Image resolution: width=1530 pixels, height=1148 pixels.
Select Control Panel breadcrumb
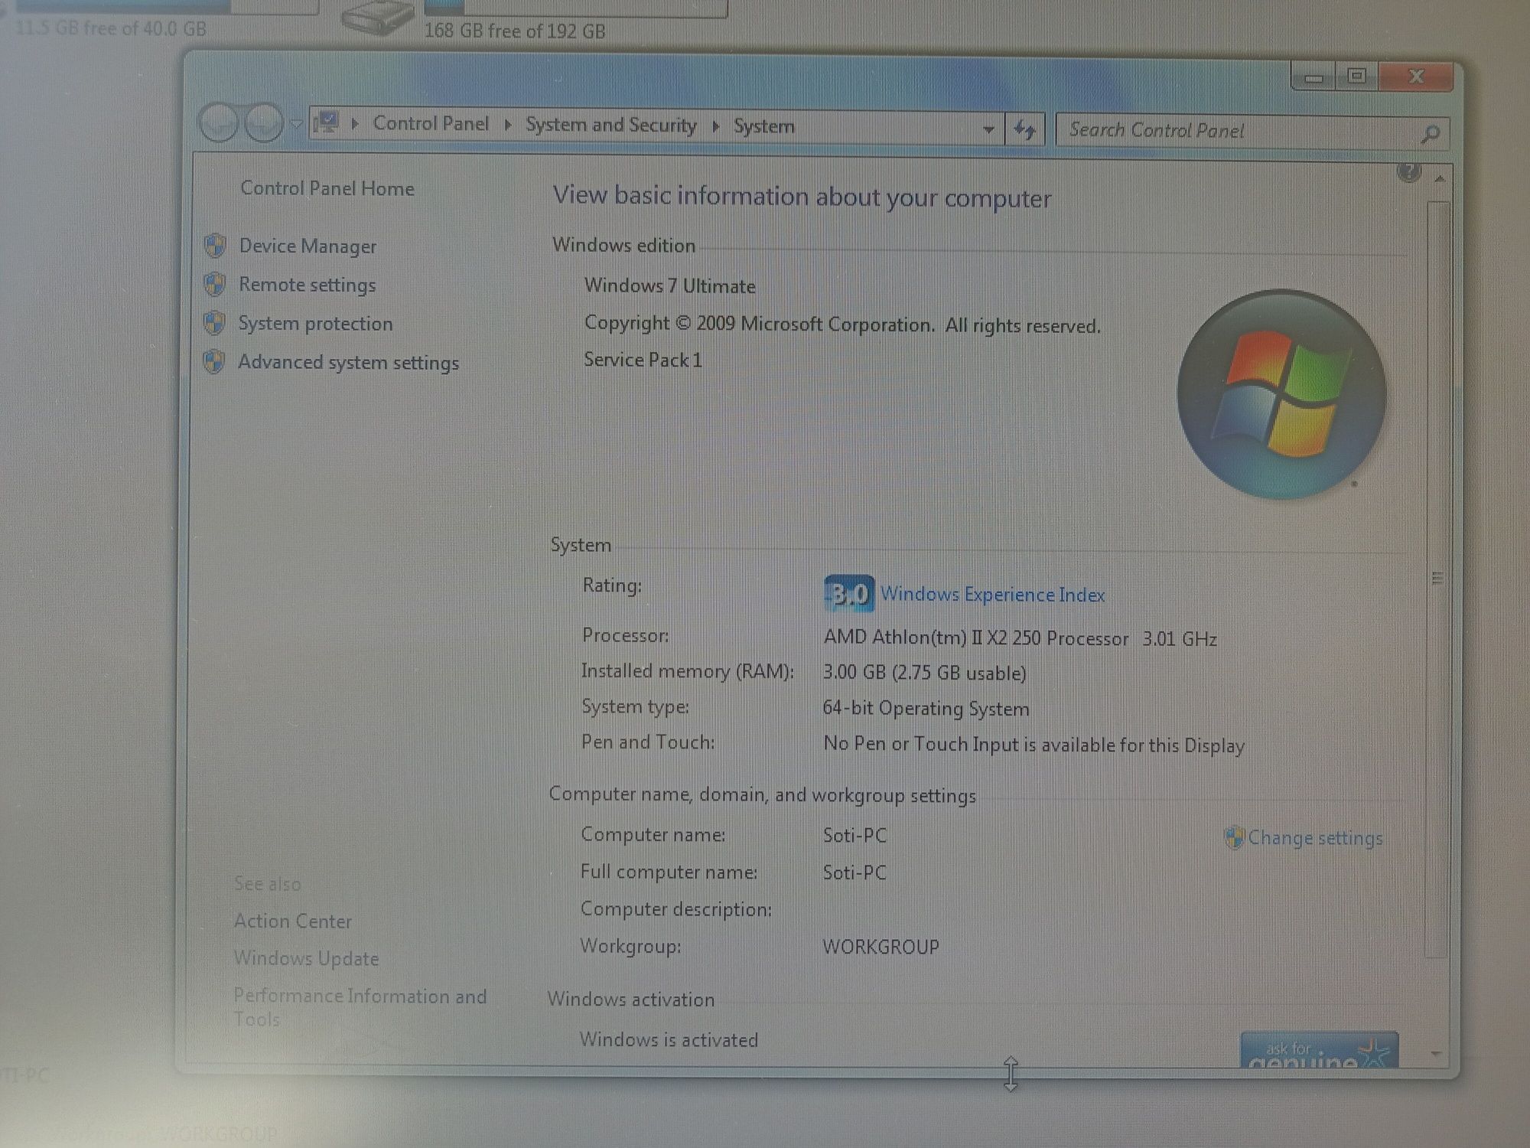click(431, 124)
